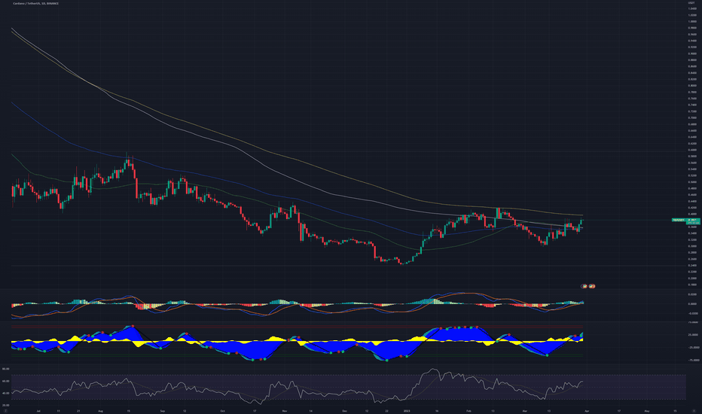The width and height of the screenshot is (702, 414).
Task: Click the Cardano / TetherUS chart title
Action: click(36, 3)
